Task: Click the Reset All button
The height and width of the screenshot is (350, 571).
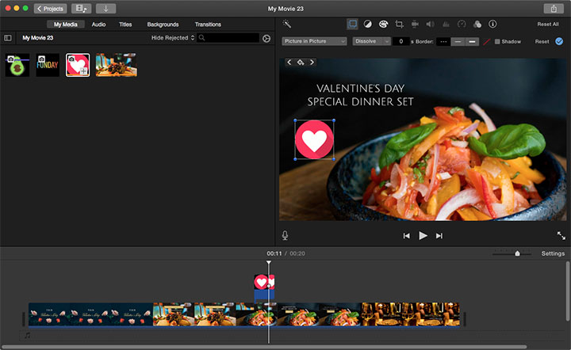Action: (x=548, y=25)
